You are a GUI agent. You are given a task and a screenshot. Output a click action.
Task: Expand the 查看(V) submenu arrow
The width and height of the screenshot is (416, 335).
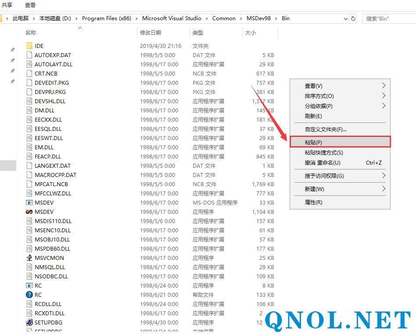384,86
